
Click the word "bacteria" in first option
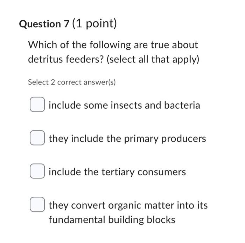[182, 105]
